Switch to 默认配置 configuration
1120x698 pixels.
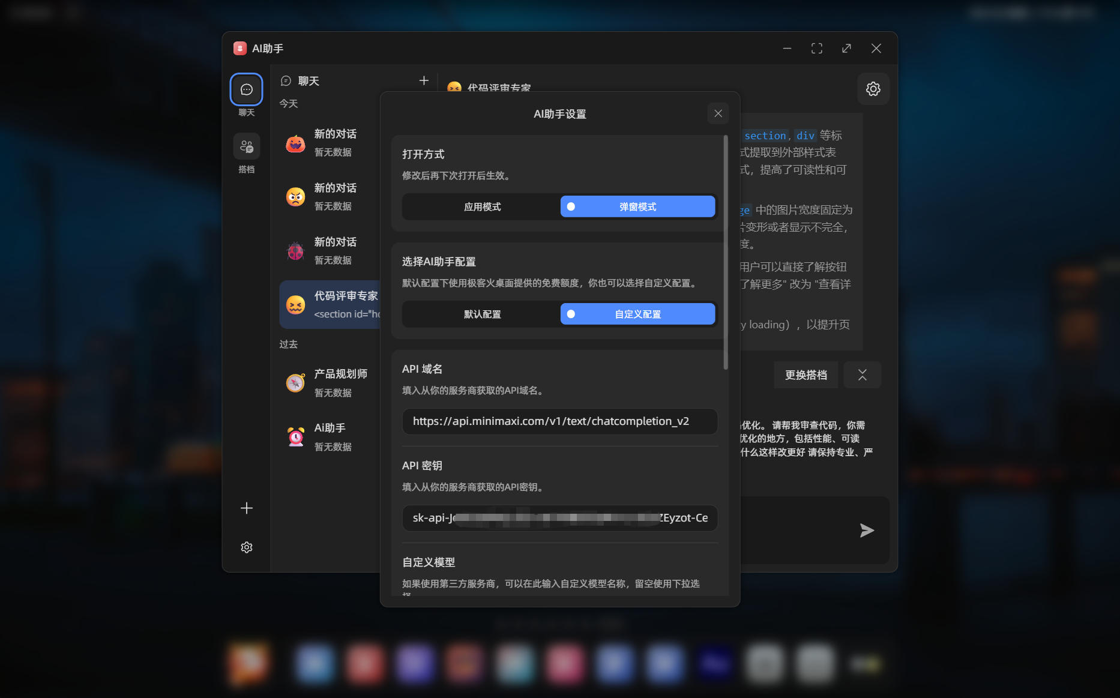point(480,314)
